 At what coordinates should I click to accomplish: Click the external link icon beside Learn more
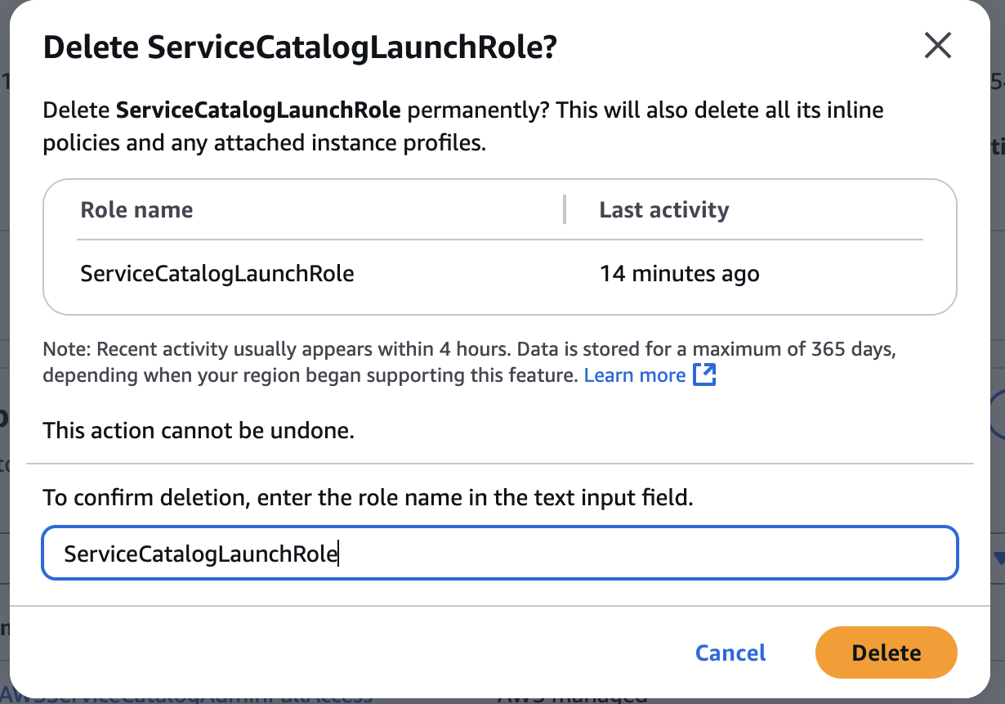tap(704, 375)
